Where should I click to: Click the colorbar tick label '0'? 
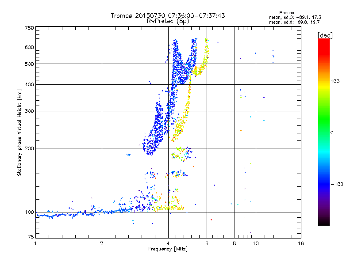pyautogui.click(x=332, y=133)
